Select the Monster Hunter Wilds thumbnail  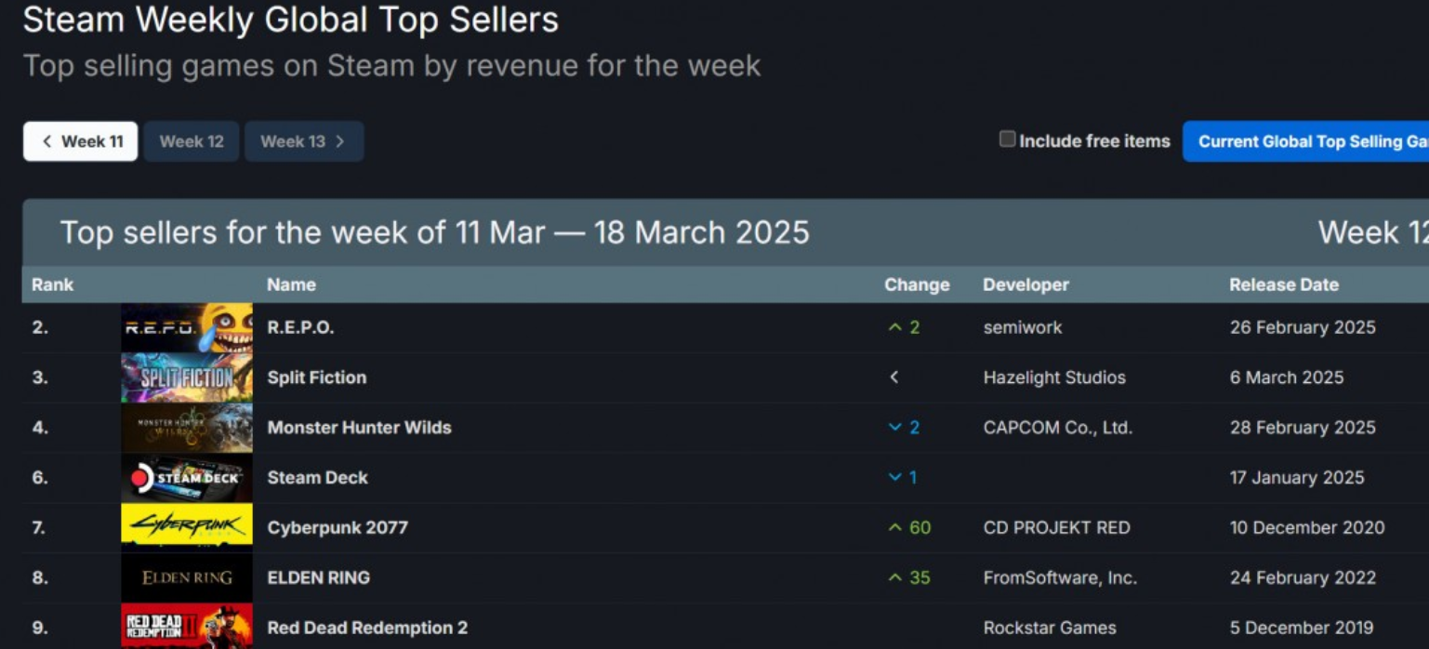click(x=186, y=428)
